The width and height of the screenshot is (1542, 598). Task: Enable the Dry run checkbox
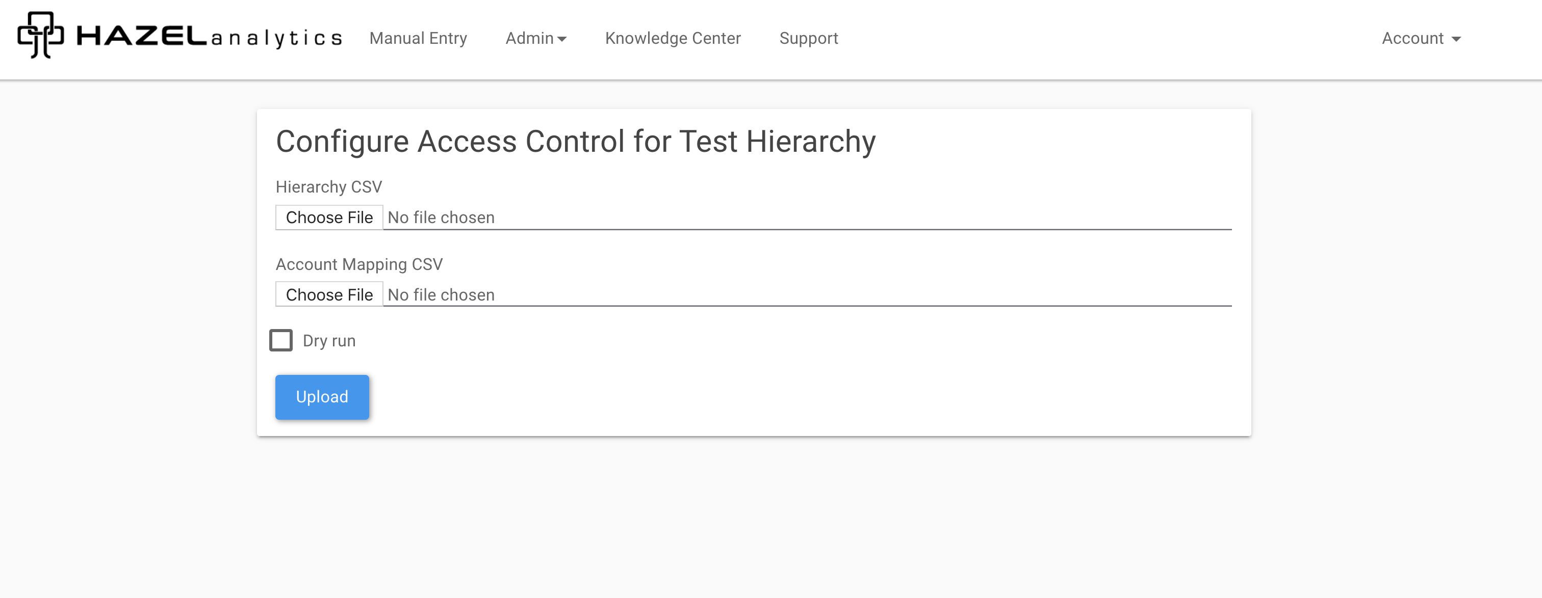281,340
